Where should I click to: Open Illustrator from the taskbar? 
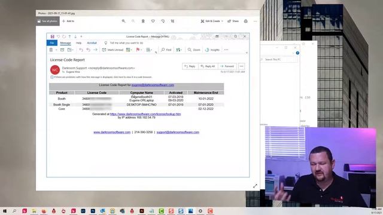[x=142, y=211]
